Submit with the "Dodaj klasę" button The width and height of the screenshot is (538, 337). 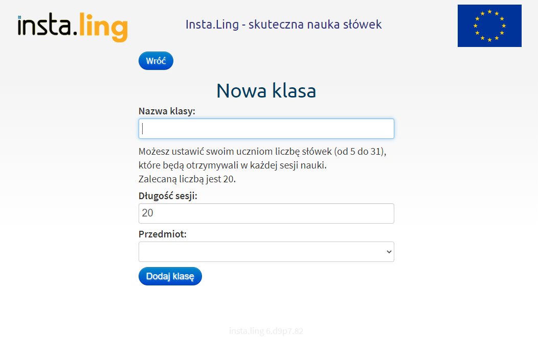[170, 276]
